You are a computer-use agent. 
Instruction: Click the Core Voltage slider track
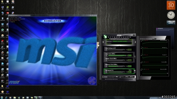click(x=117, y=50)
